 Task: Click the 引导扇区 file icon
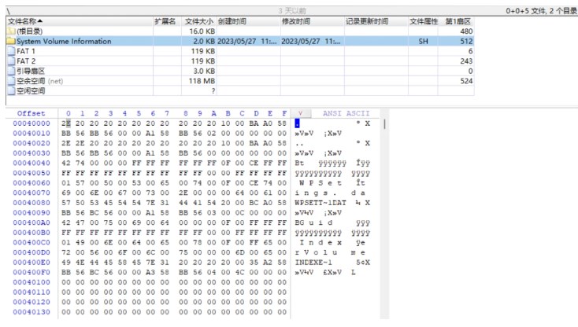point(12,71)
